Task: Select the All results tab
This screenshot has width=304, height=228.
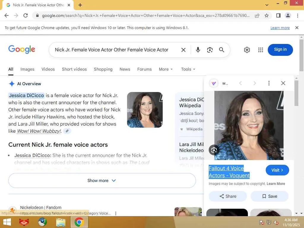Action: (11, 69)
